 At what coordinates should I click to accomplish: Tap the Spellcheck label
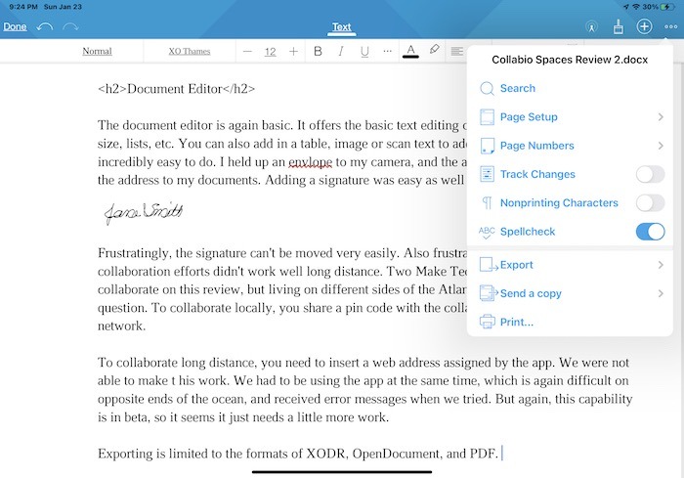click(528, 232)
